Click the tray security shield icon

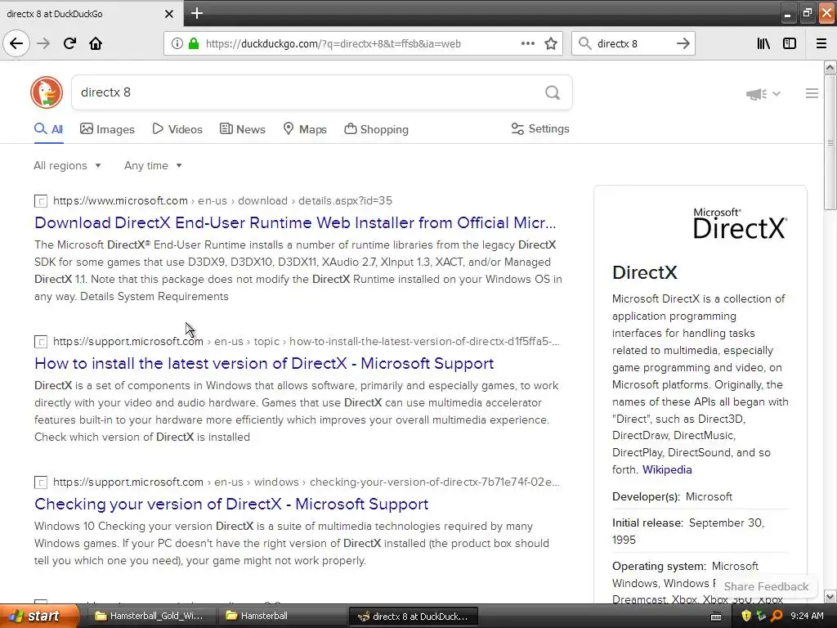click(746, 616)
